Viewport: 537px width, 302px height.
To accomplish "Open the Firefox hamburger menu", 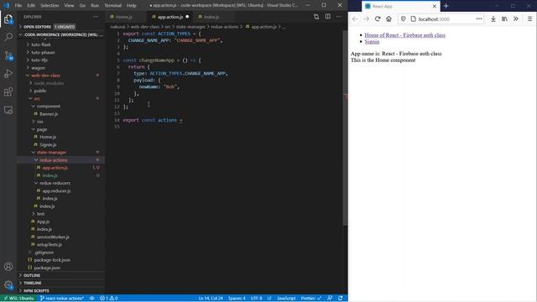I will point(529,19).
